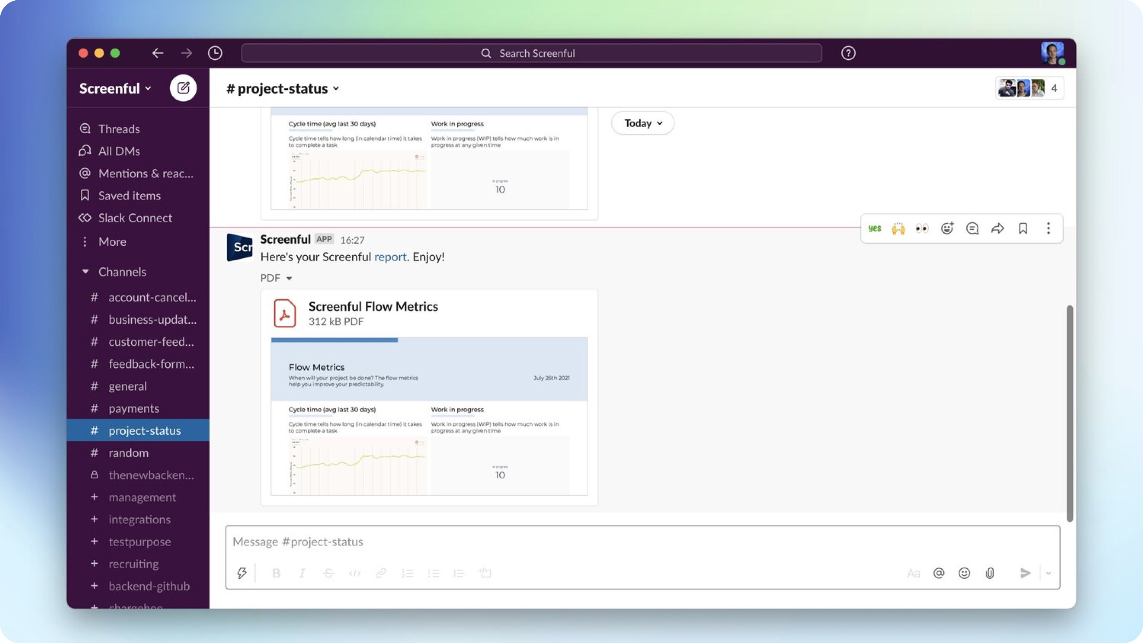Save message with bookmark icon

(x=1023, y=229)
